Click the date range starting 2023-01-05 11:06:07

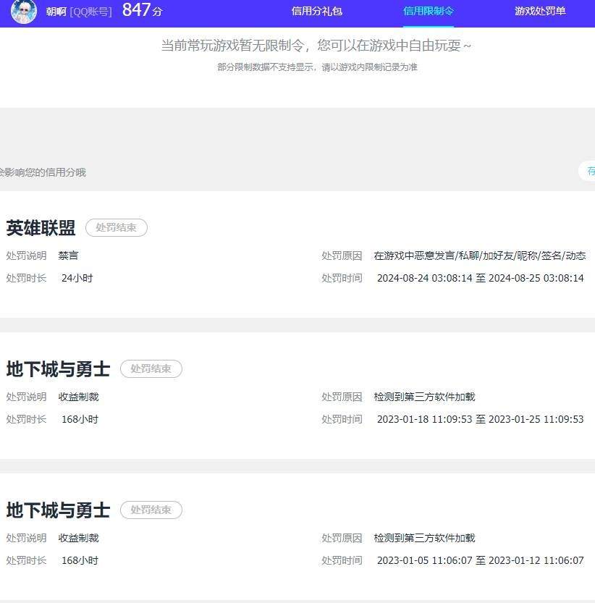tap(481, 560)
